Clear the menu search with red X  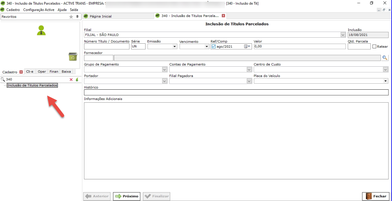coord(71,80)
